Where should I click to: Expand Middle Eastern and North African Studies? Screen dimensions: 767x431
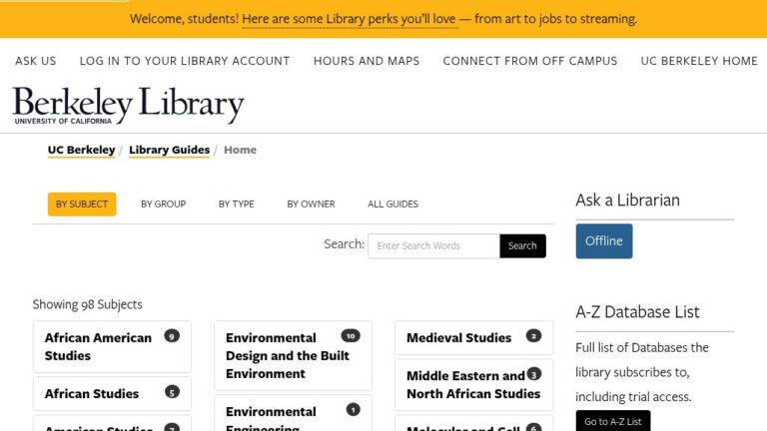474,384
